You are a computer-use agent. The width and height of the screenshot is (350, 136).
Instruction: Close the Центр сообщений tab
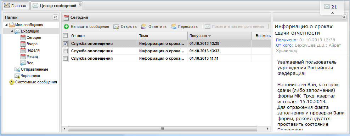click(80, 5)
